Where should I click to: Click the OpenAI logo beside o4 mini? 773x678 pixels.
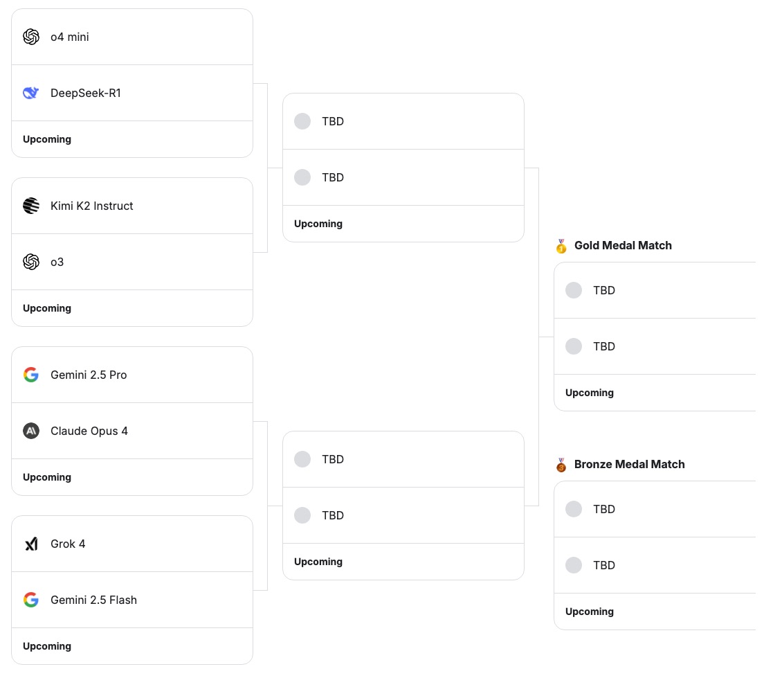[x=31, y=37]
